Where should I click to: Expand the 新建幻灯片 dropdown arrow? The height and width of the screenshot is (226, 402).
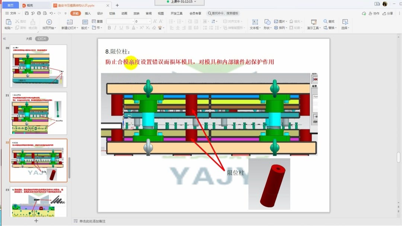pos(77,28)
